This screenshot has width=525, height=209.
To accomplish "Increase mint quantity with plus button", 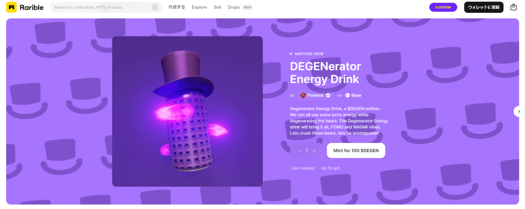I will [x=314, y=151].
